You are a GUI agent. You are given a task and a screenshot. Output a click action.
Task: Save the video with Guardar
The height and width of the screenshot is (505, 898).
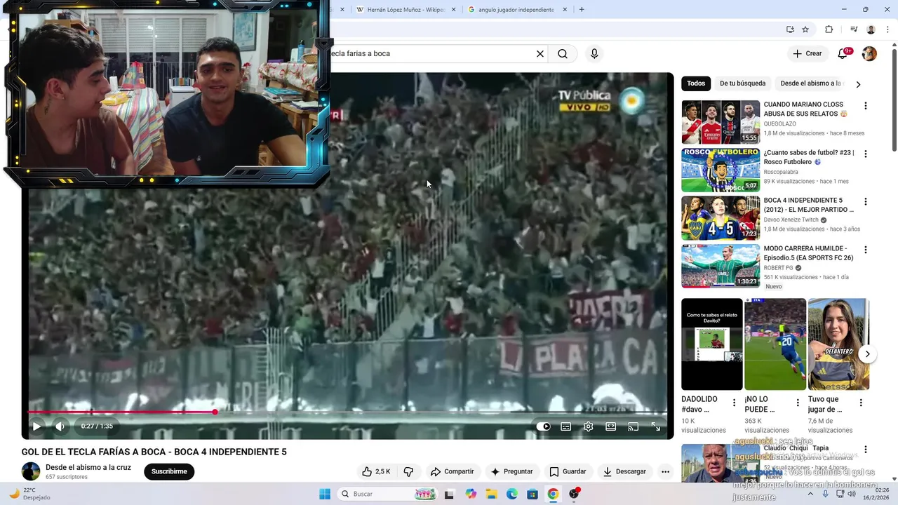coord(568,471)
